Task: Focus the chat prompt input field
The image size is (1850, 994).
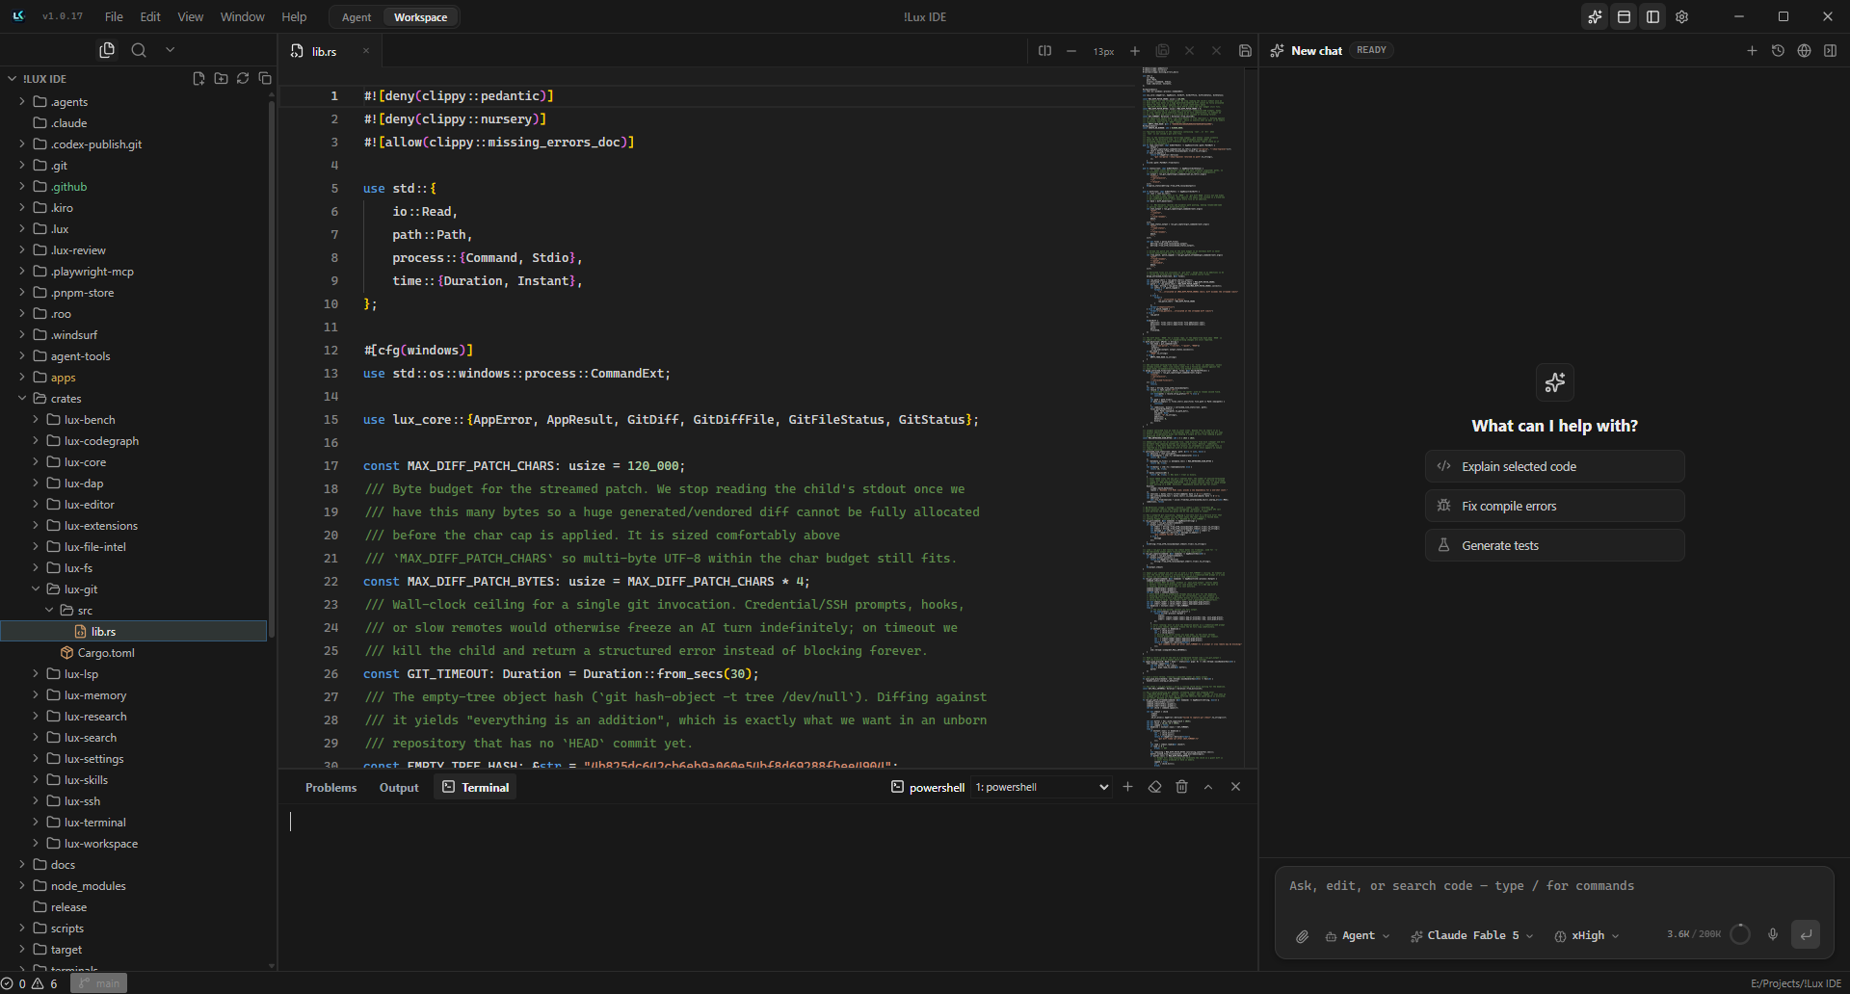Action: 1554,886
